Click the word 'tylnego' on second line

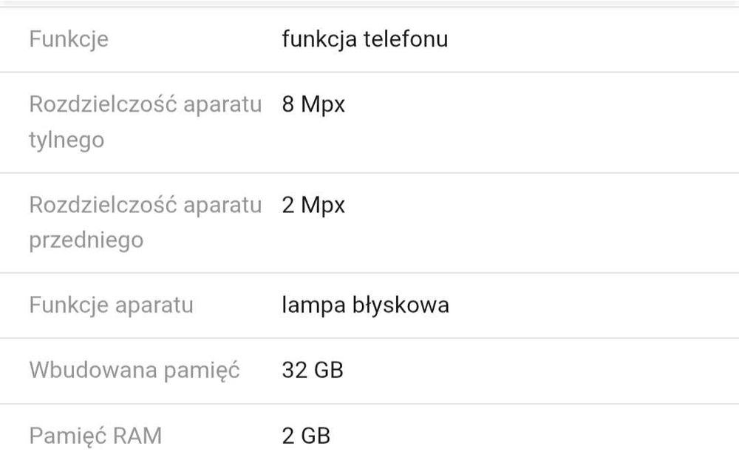coord(67,141)
